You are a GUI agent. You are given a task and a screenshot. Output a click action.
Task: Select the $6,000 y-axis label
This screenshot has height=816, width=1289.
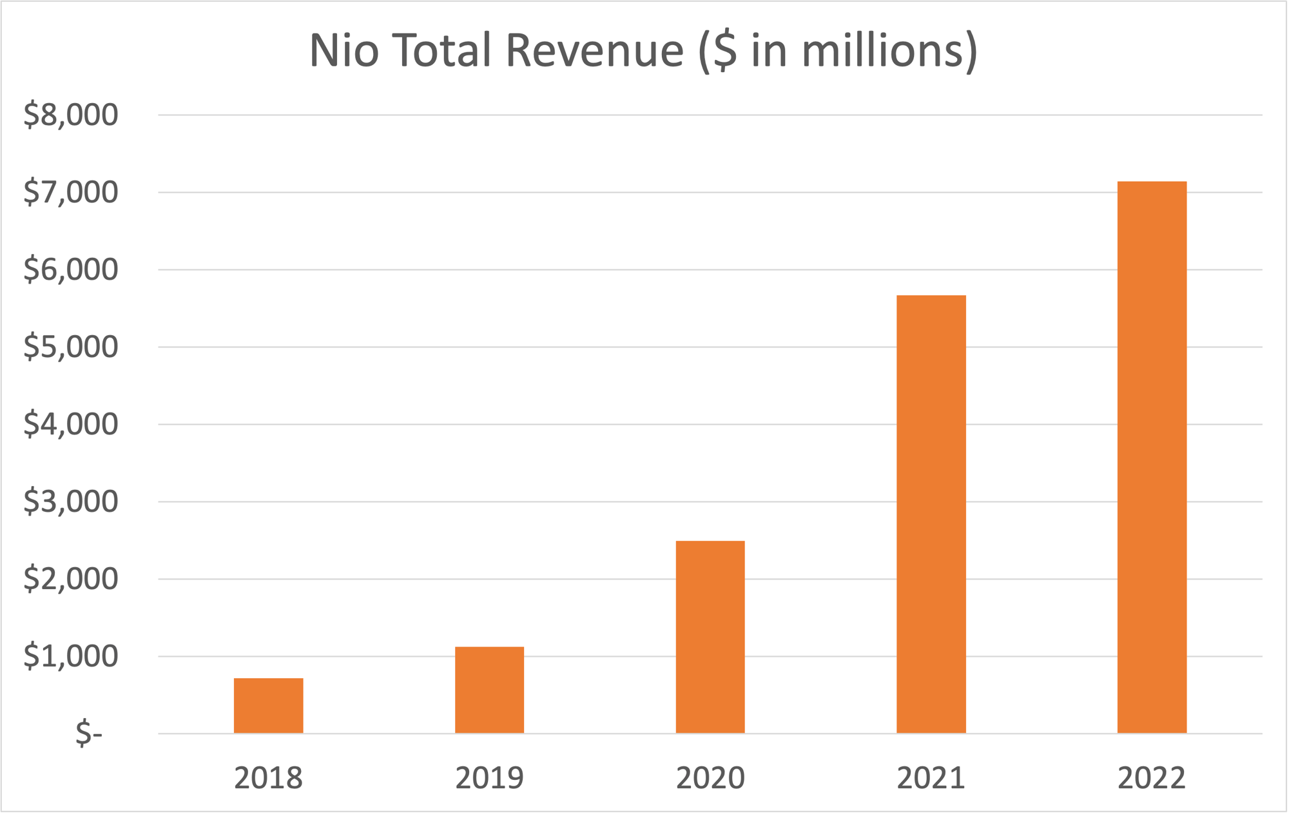[x=71, y=270]
